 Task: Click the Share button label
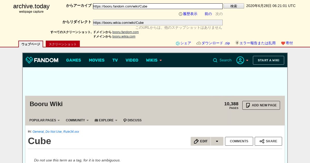(272, 141)
